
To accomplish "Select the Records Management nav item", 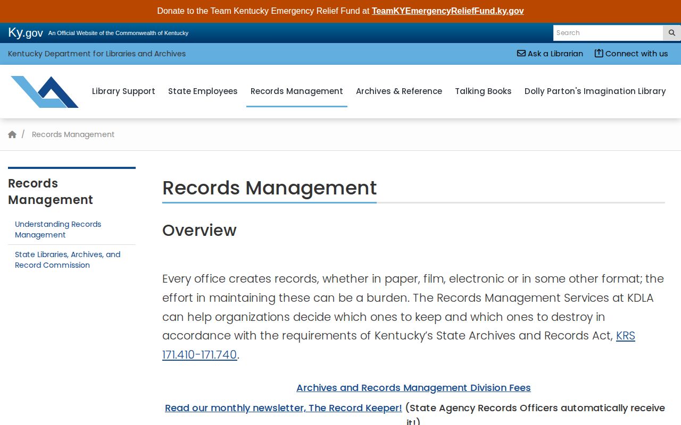I will [297, 91].
